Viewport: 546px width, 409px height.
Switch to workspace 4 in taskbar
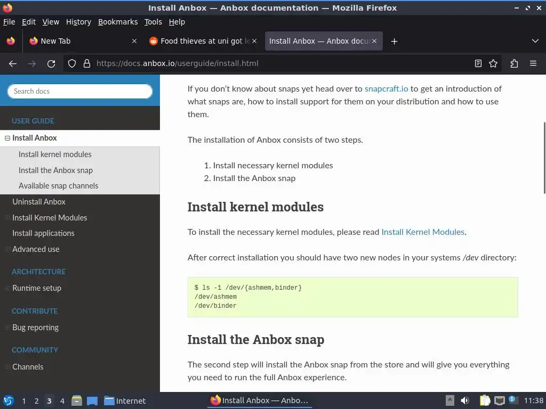click(x=62, y=401)
